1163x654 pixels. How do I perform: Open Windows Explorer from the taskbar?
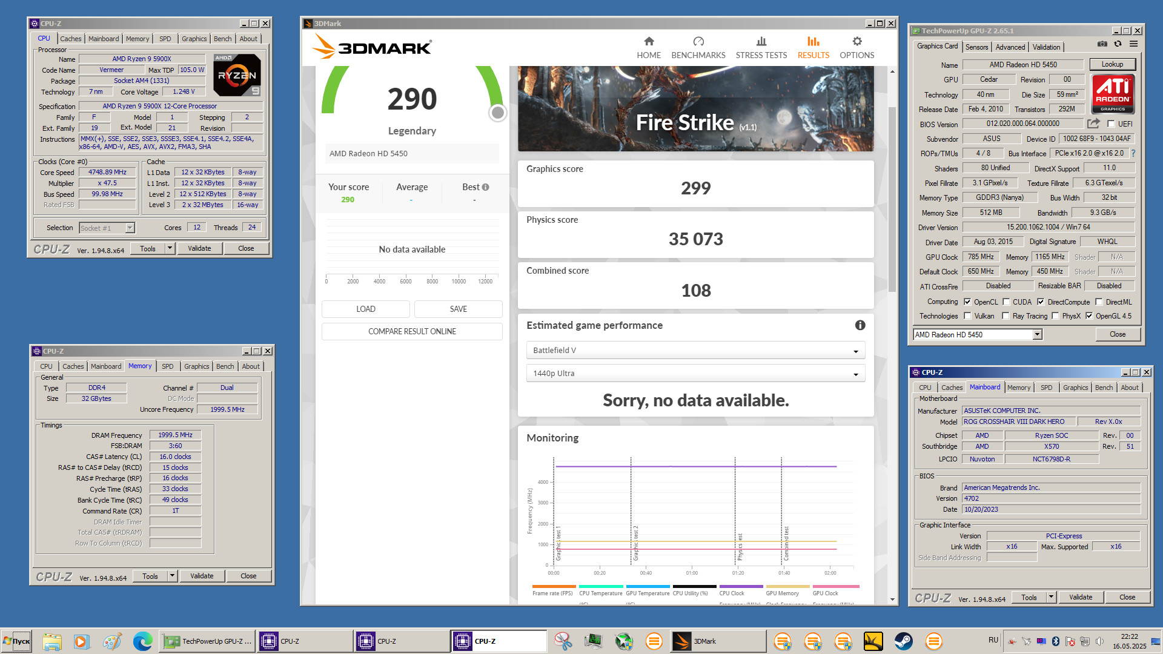point(52,641)
